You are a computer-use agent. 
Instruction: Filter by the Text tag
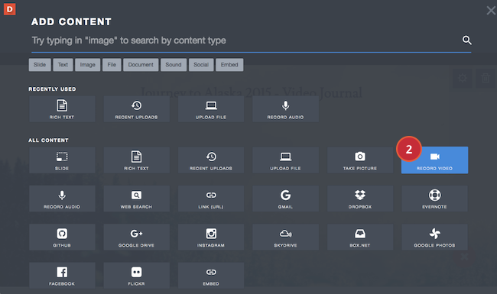(x=63, y=65)
